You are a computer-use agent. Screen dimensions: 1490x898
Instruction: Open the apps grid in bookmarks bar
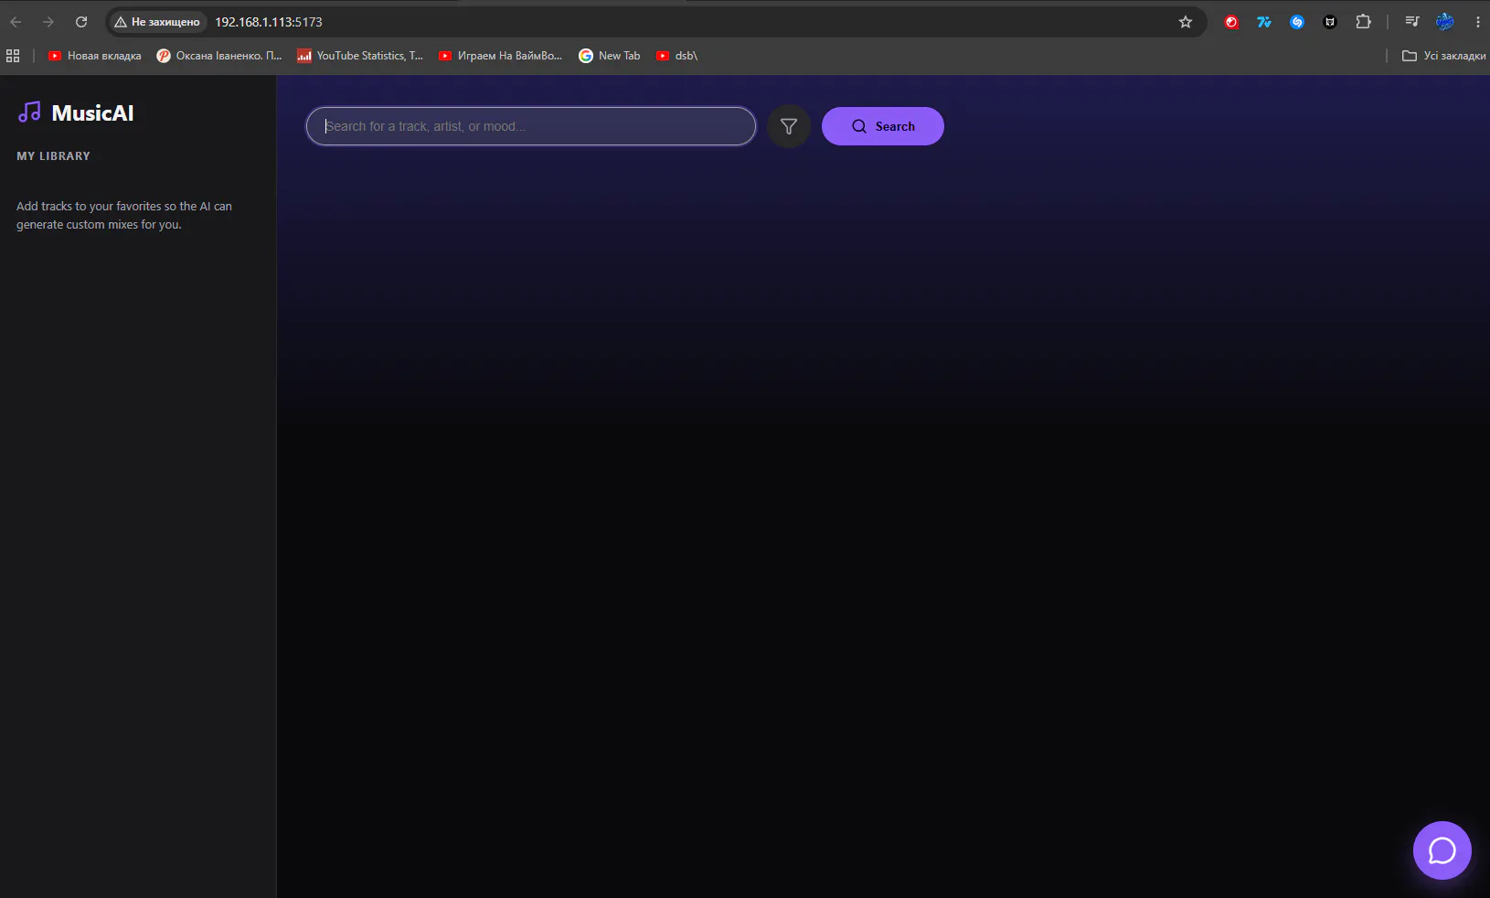click(x=13, y=56)
